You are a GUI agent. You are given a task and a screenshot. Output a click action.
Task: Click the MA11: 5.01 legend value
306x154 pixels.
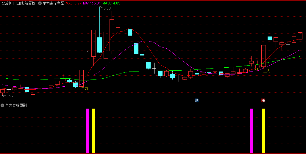[x=92, y=3]
